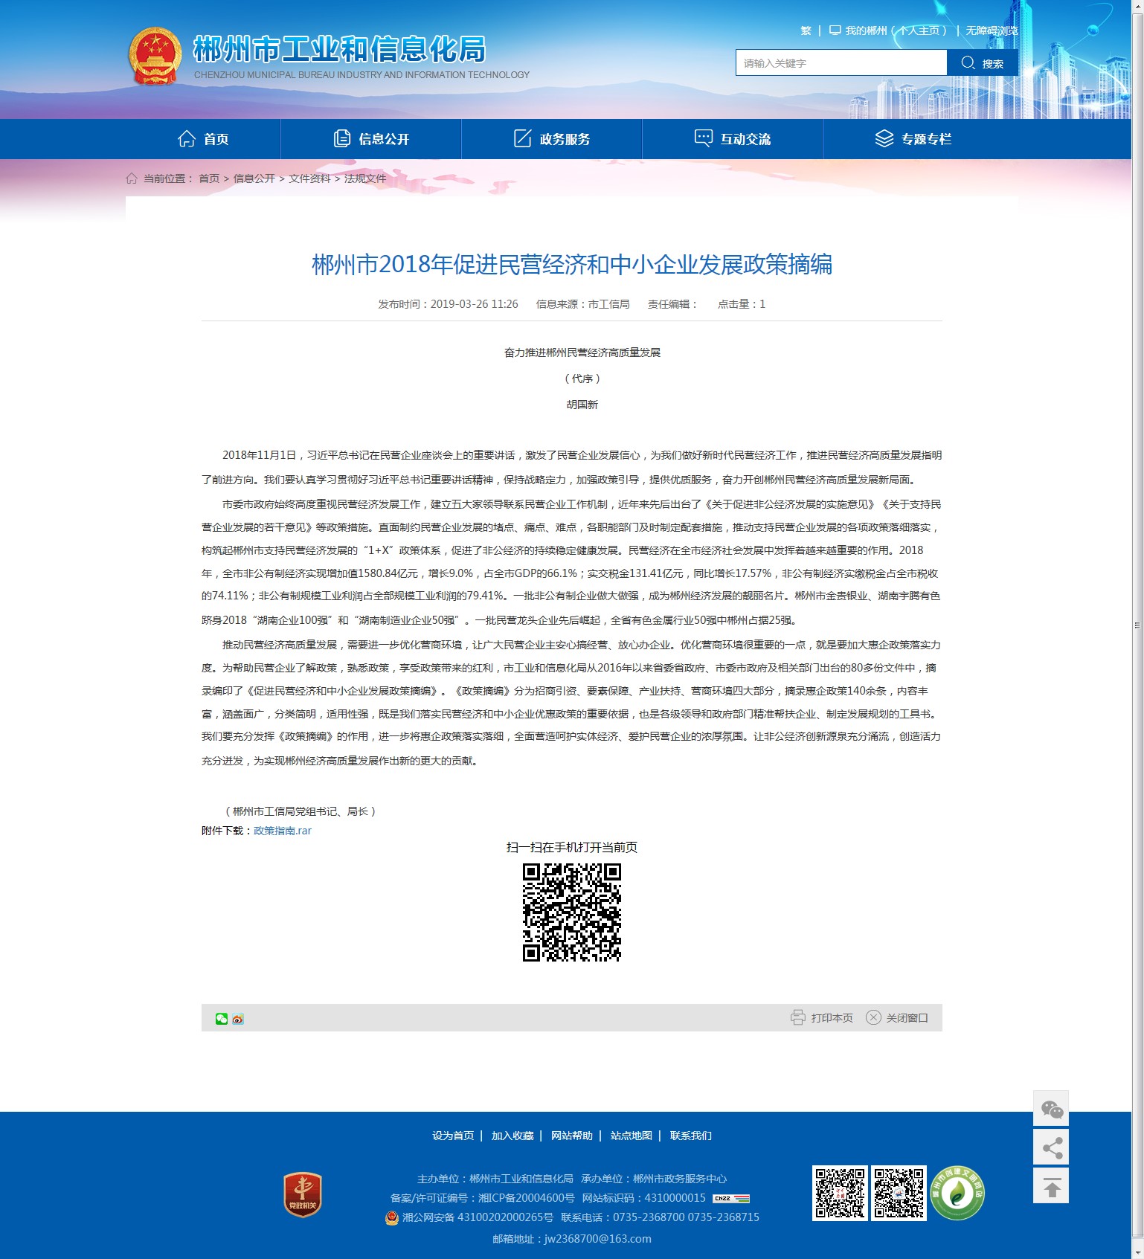Click the second footer QR code
This screenshot has height=1259, width=1144.
pos(899,1193)
